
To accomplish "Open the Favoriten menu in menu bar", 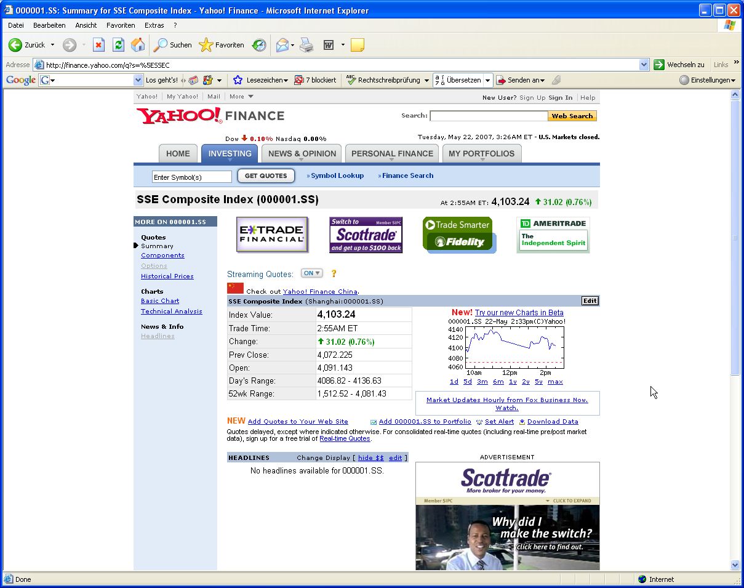I will [121, 25].
